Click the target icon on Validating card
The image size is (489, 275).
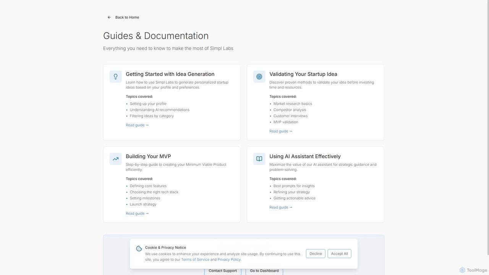point(259,76)
